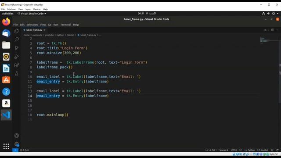The width and height of the screenshot is (281, 158).
Task: Open the Source Control view
Action: pyautogui.click(x=17, y=48)
